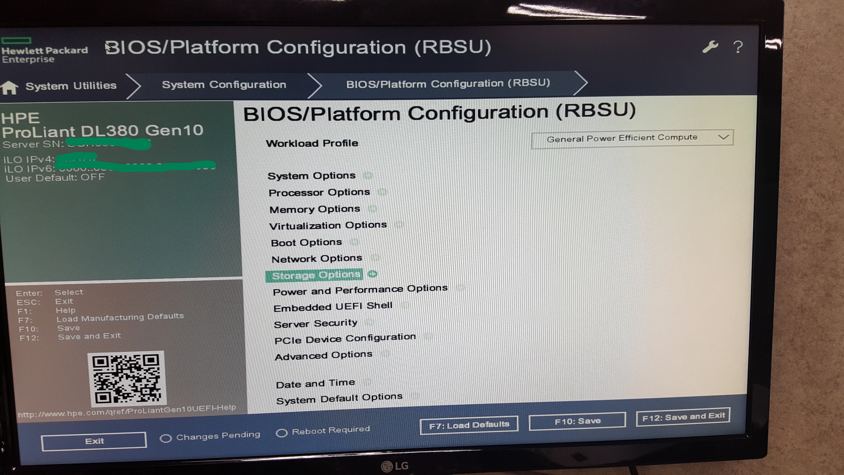This screenshot has width=844, height=475.
Task: Click F12: Save and Exit button
Action: (683, 416)
